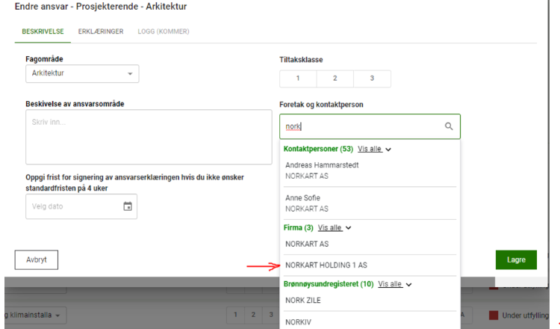Open the Beskrivelse tab
560x329 pixels.
coord(42,32)
